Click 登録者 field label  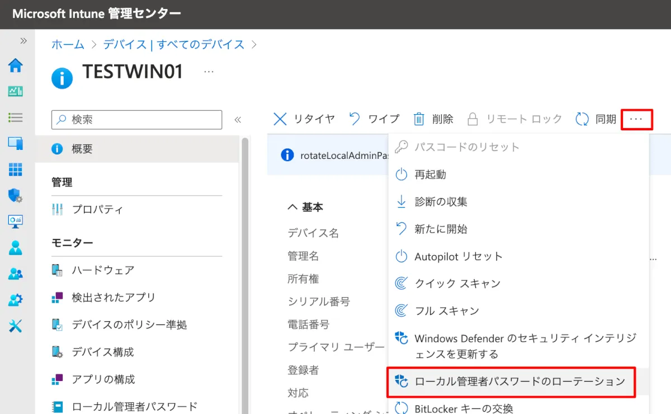(x=303, y=370)
